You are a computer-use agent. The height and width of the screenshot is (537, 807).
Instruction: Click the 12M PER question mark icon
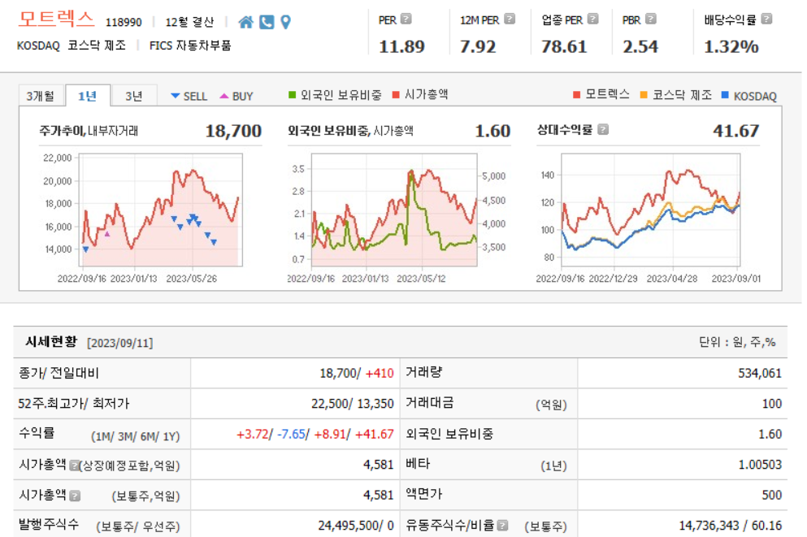509,19
